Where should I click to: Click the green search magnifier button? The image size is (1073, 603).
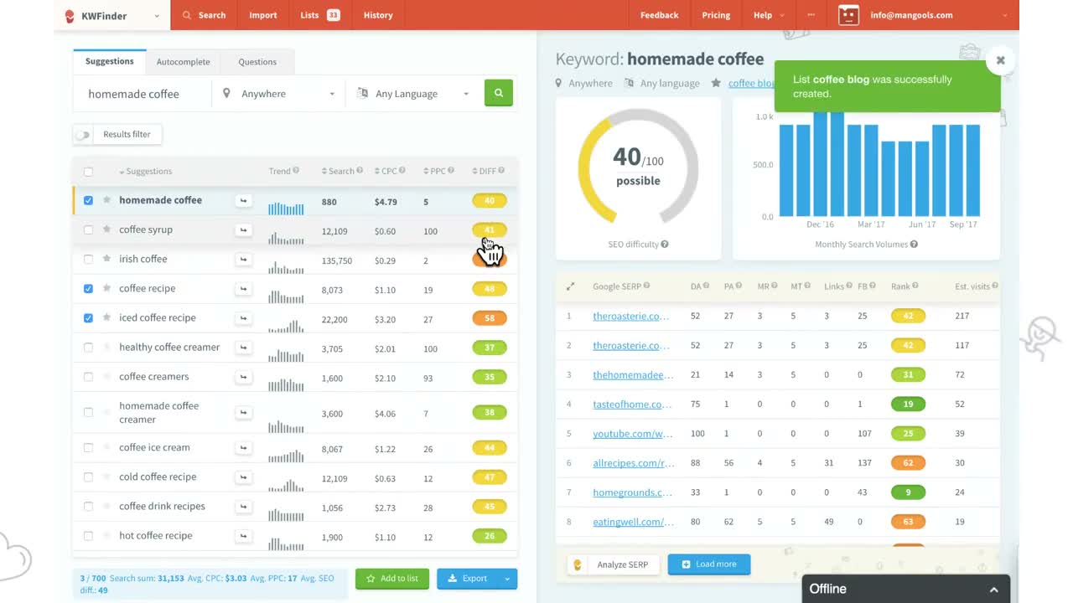pyautogui.click(x=498, y=93)
